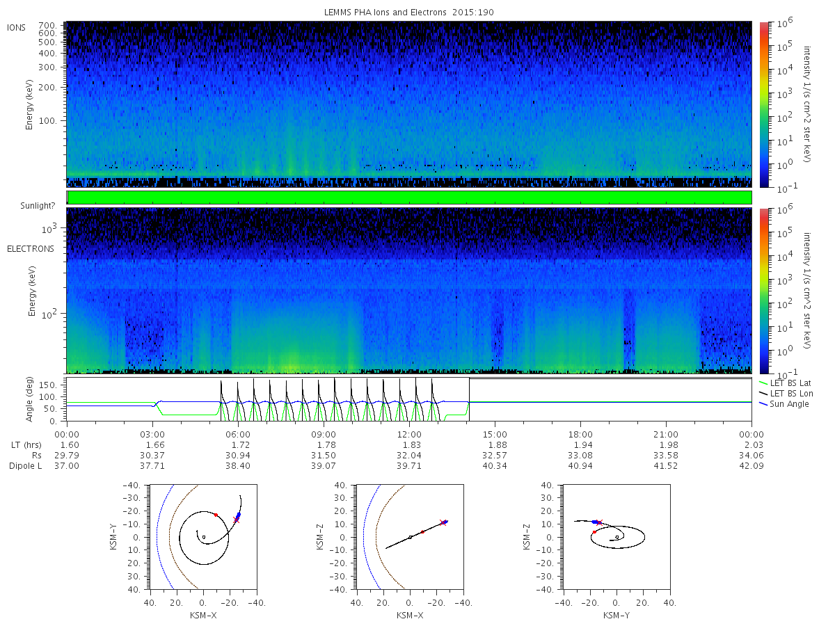Screen dimensions: 835x626
Task: Click the 21:00 time axis tick label
Action: pos(666,434)
